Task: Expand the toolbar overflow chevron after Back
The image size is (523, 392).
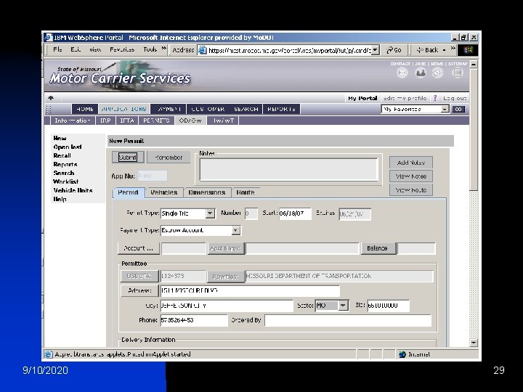Action: 453,49
